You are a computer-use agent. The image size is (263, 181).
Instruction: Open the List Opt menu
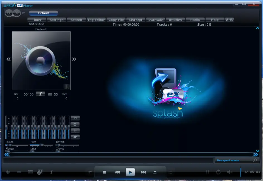coord(136,20)
